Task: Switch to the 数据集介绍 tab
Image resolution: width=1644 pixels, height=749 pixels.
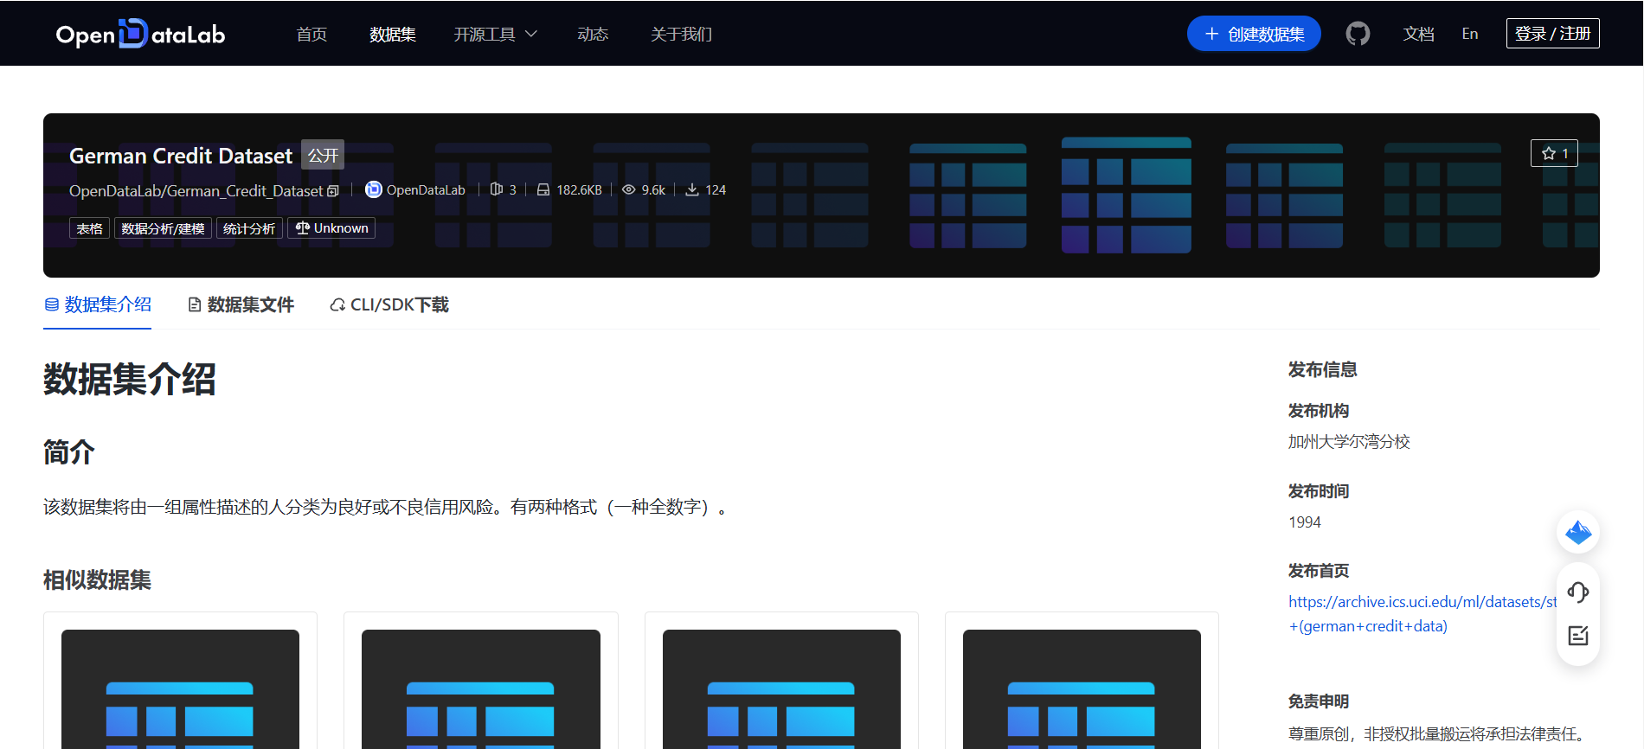Action: click(98, 304)
